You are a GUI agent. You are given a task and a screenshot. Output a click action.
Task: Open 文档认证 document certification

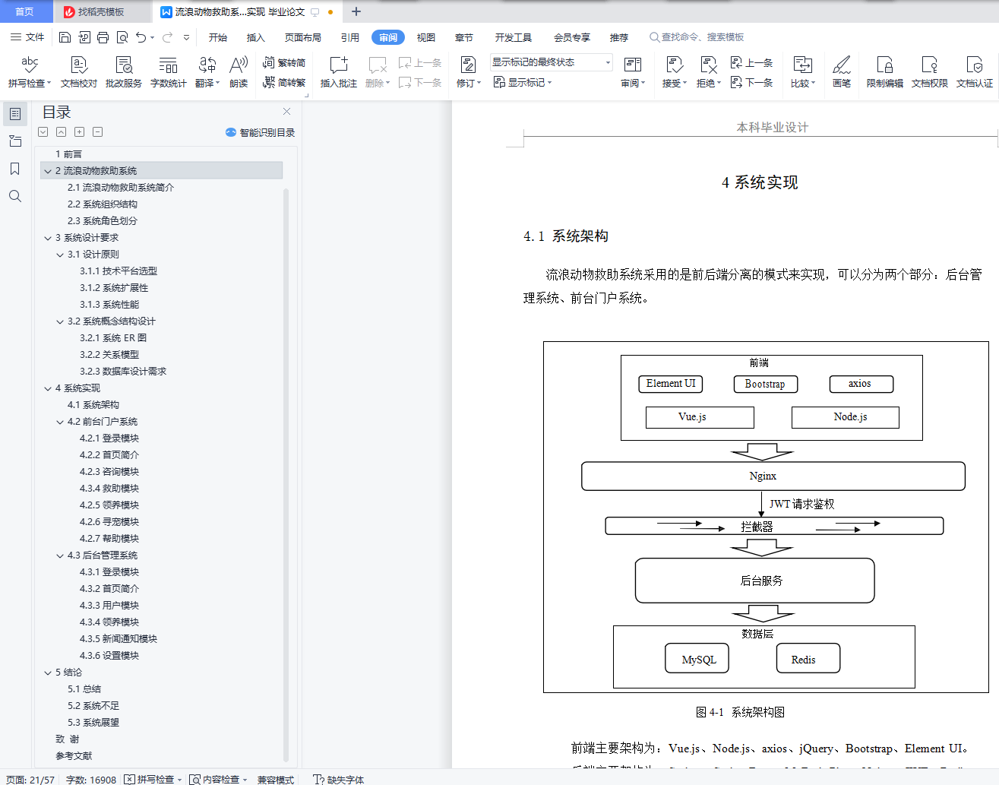975,72
